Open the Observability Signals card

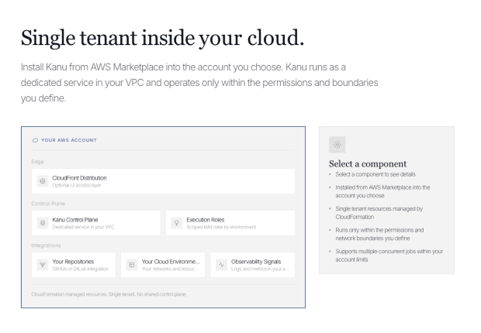[x=252, y=265]
